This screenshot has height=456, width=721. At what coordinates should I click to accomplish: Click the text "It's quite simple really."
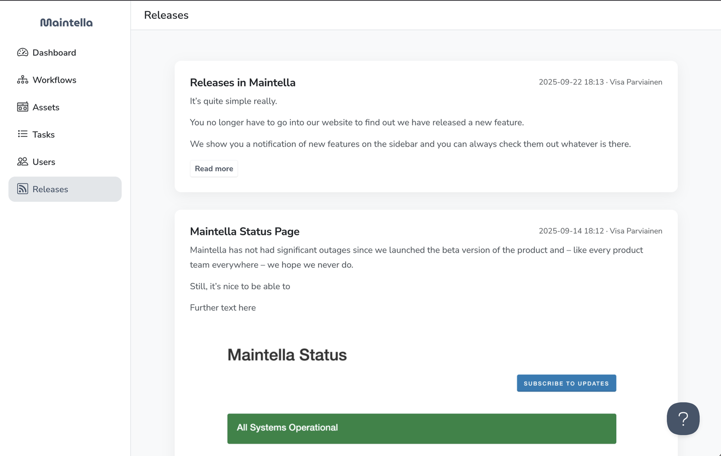pyautogui.click(x=234, y=101)
